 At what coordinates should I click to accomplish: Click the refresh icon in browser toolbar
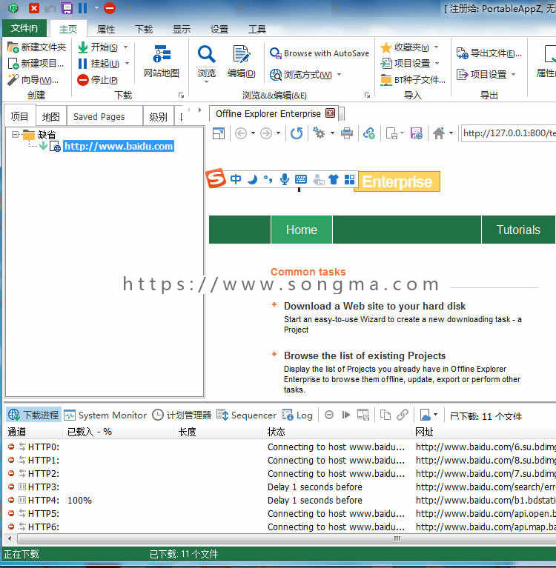pos(297,133)
